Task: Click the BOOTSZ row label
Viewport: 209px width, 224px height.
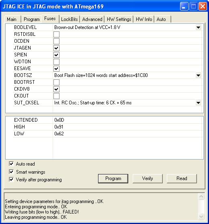Action: tap(23, 75)
